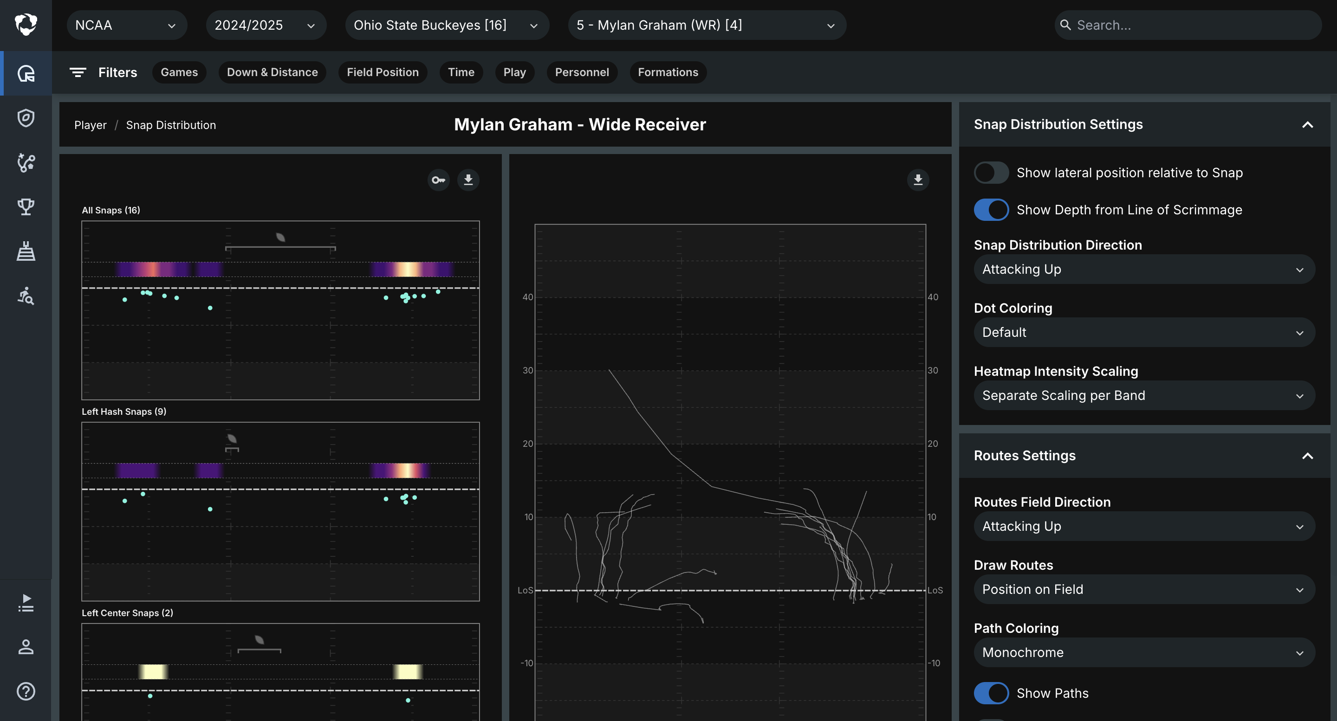Screen dimensions: 1337x721
Task: Open the Down & Distance filter
Action: pos(272,72)
